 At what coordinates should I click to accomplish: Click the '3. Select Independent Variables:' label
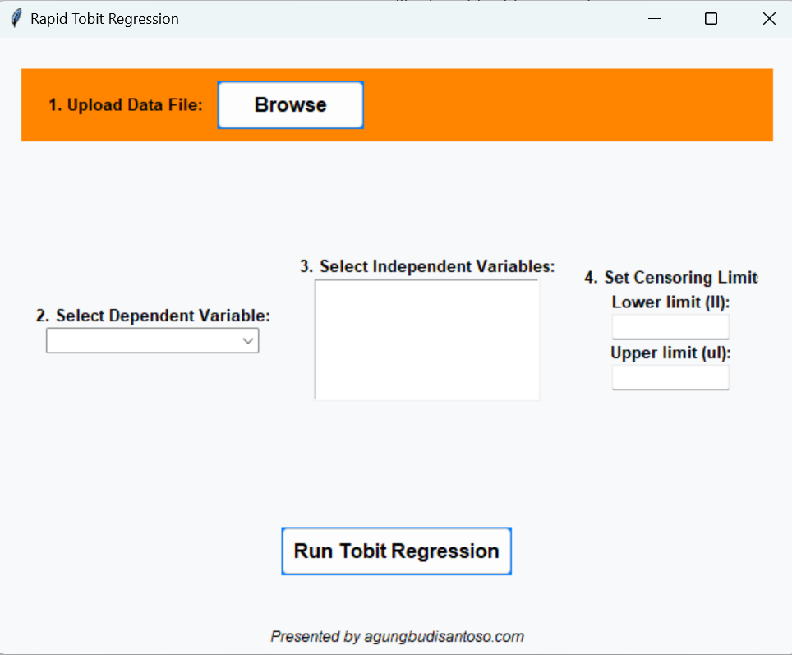tap(427, 266)
